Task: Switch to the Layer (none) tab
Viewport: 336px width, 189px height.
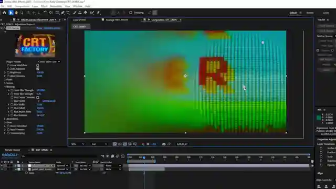Action: point(79,20)
